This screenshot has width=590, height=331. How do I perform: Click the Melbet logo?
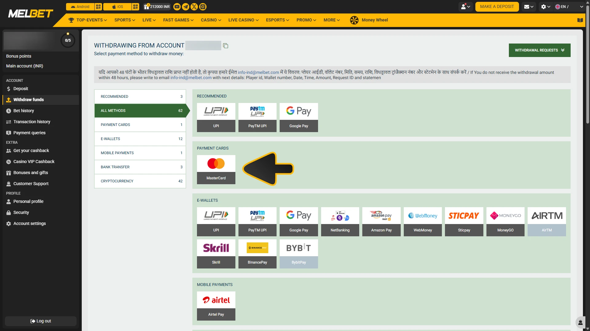(31, 14)
